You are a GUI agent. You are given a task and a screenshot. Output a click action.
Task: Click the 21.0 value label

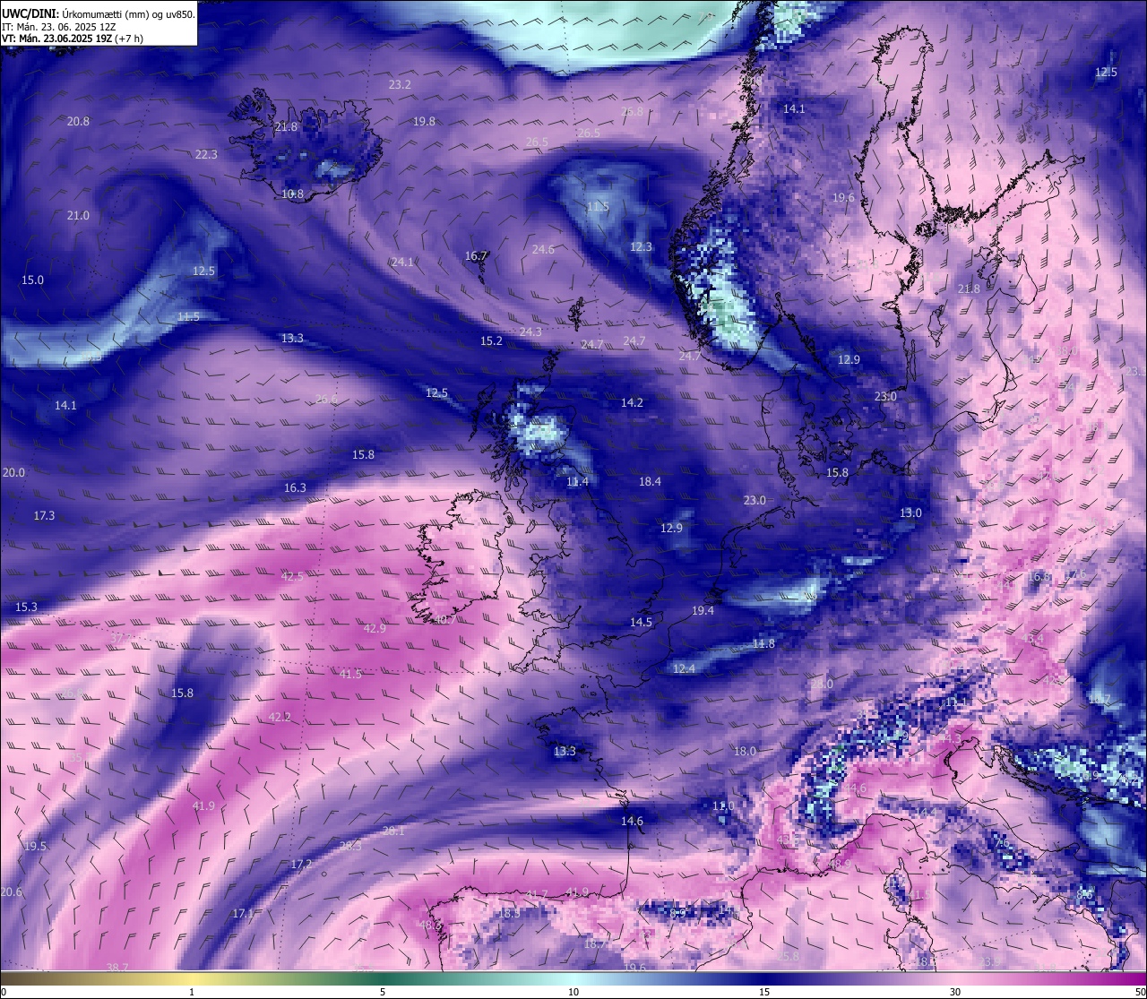[78, 216]
